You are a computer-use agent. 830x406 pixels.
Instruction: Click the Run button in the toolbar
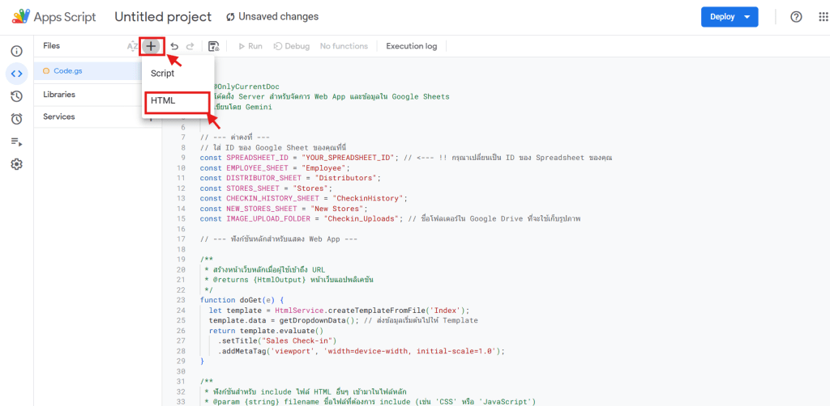pyautogui.click(x=250, y=46)
